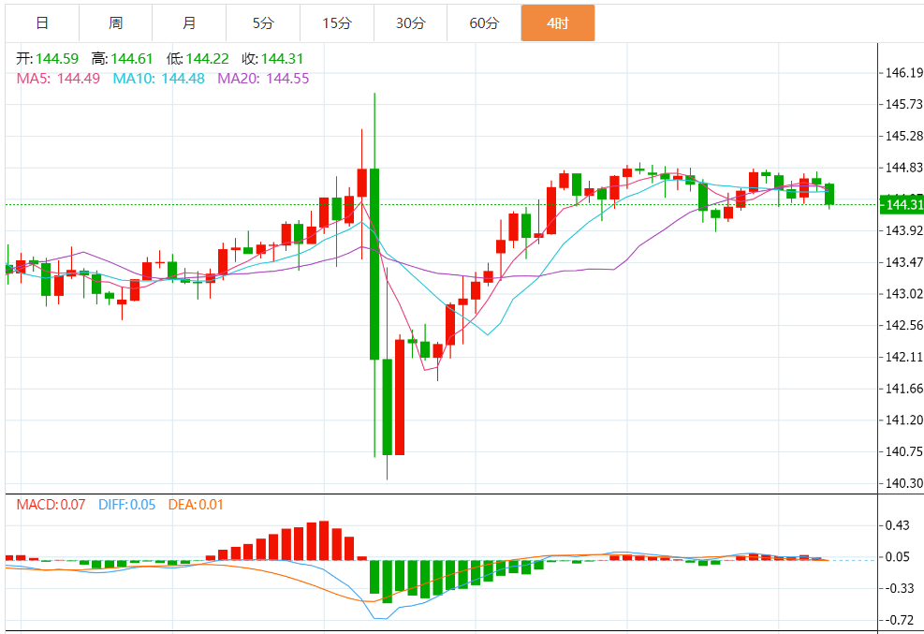The height and width of the screenshot is (634, 924).
Task: Click the 142.11 price axis label
Action: click(x=904, y=357)
